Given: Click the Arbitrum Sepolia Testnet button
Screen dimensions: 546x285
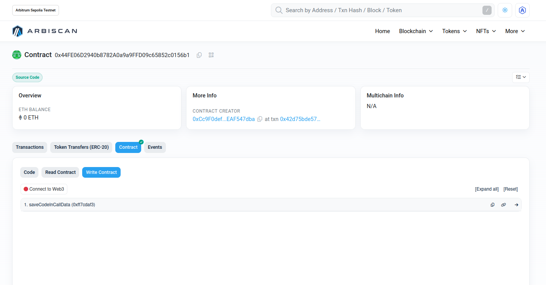Looking at the screenshot, I should (x=36, y=10).
